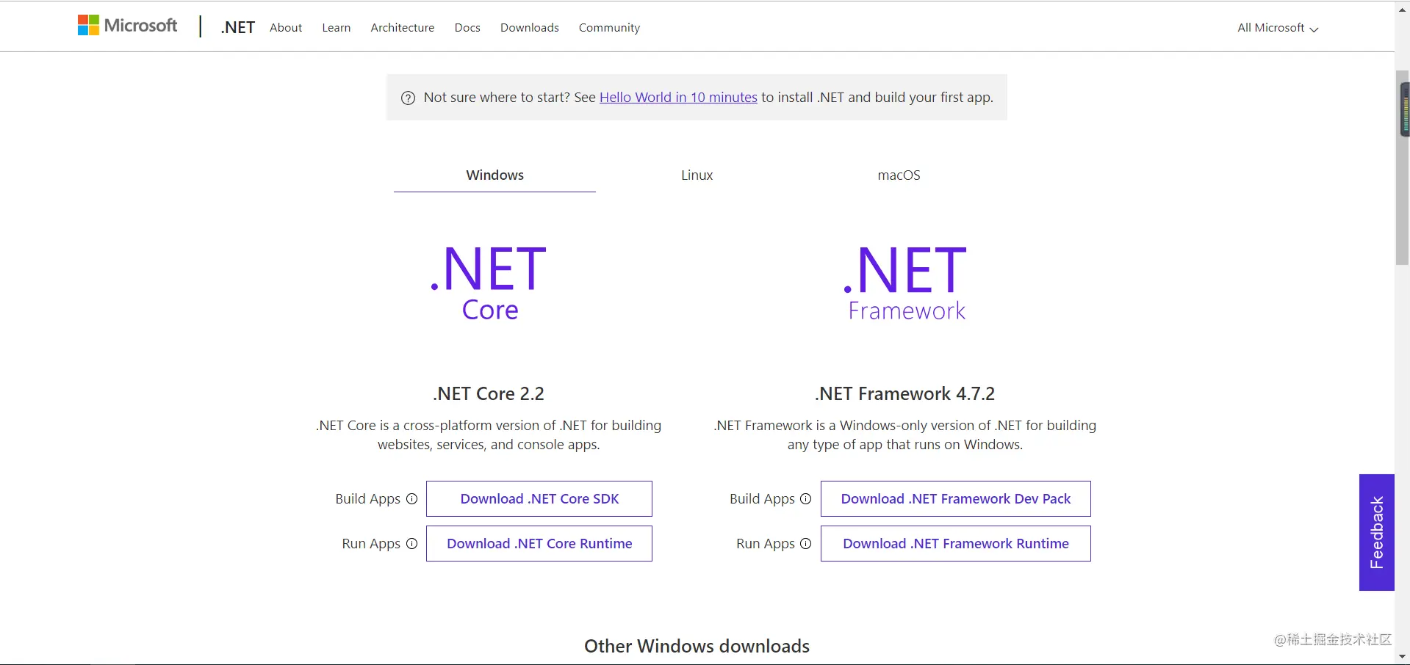Click info icon next to .NET Framework Run Apps

(x=805, y=544)
